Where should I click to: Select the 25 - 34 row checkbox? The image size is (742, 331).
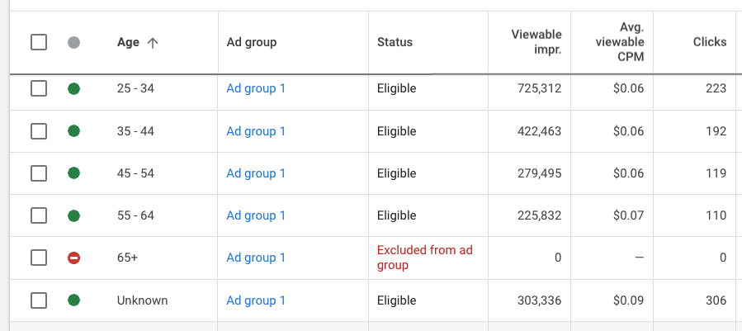coord(39,88)
